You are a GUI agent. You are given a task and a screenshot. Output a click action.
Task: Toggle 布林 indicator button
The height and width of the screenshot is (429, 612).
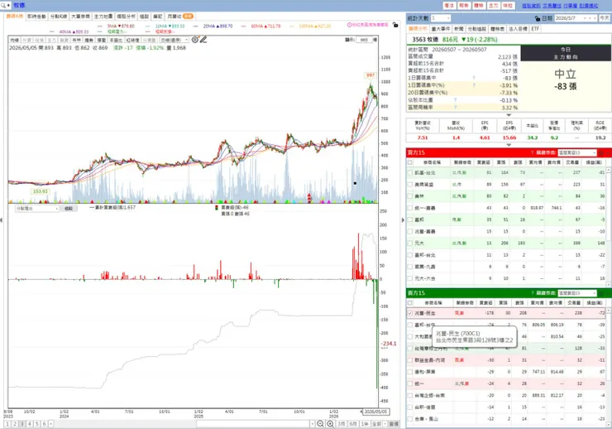(76, 40)
